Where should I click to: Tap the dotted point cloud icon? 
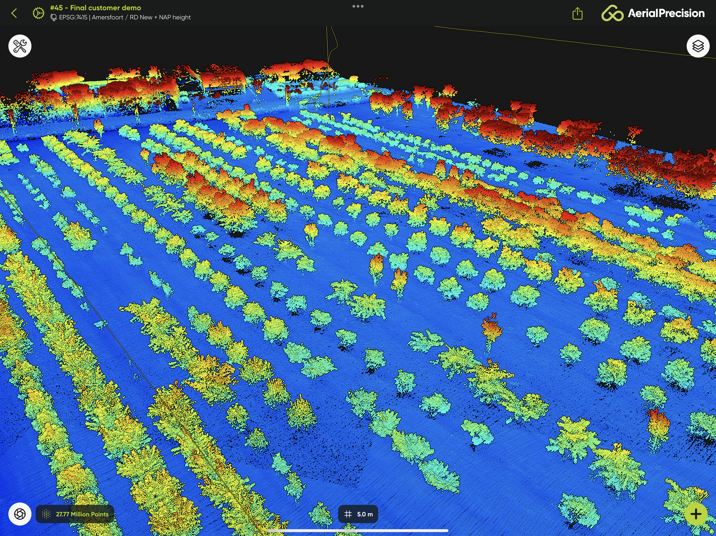point(46,514)
